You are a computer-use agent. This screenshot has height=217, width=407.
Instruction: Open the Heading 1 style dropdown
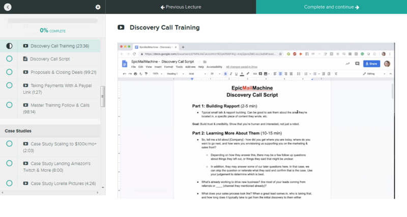coord(175,74)
